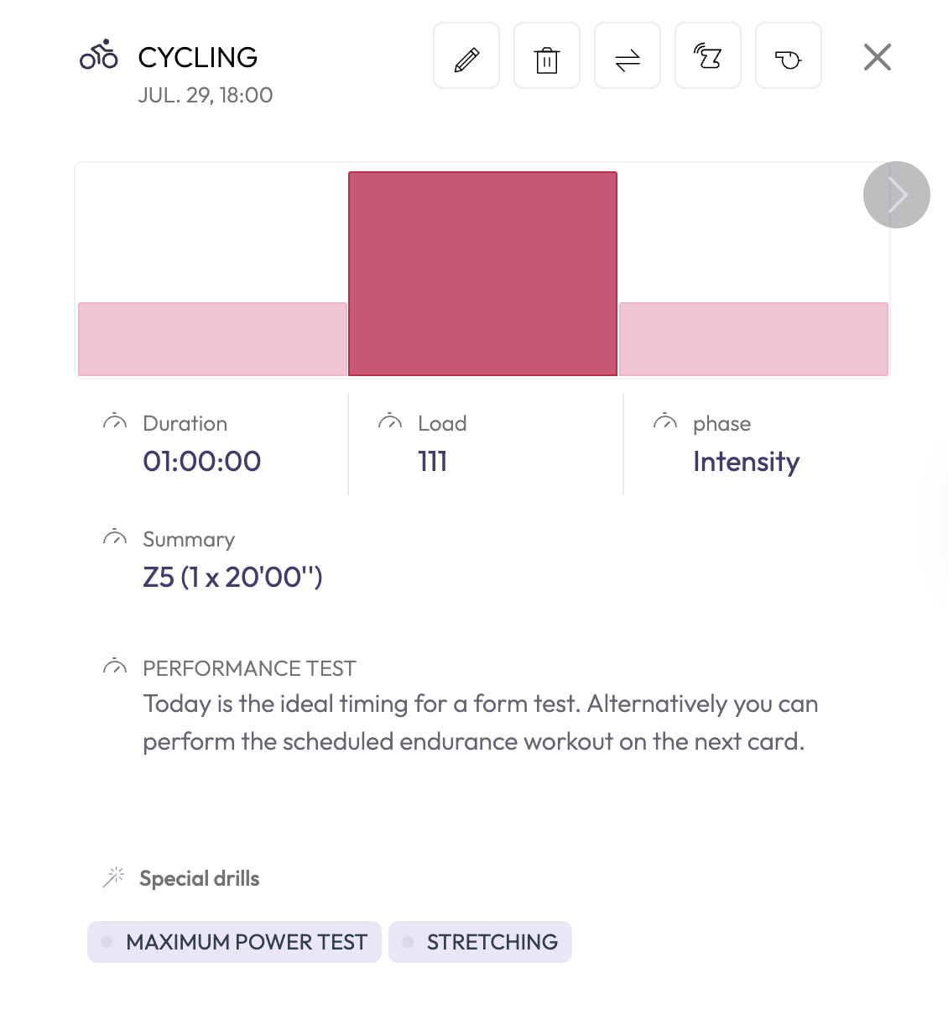Select the right light pink cool-down block

click(x=753, y=339)
